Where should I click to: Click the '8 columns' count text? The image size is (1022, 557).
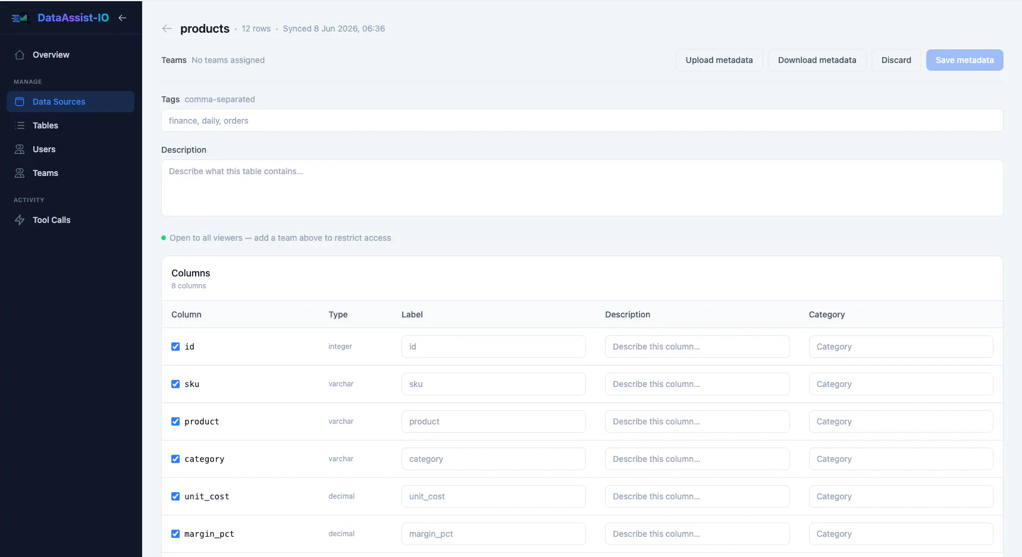pos(189,286)
